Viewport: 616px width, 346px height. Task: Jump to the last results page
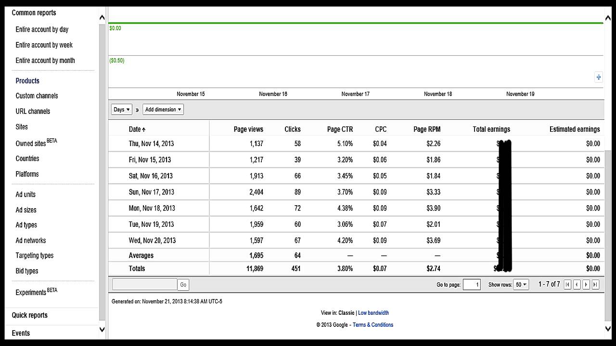595,284
